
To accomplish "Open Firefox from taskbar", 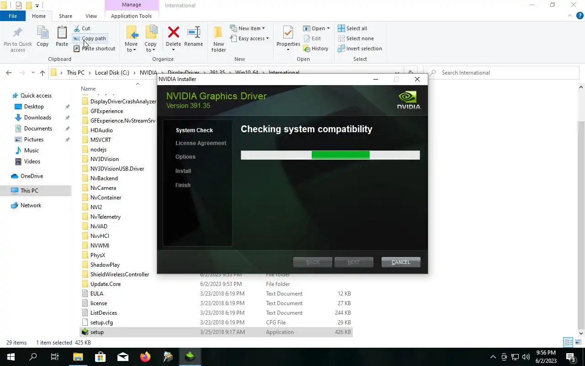I will (x=145, y=357).
